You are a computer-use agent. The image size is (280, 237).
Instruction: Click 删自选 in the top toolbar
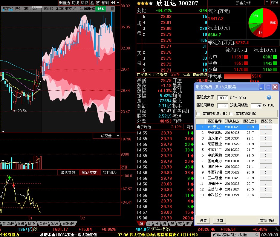64,3
